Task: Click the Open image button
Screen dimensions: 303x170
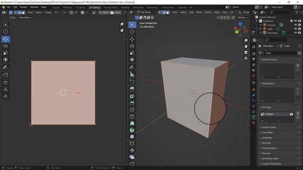Action: pos(116,12)
